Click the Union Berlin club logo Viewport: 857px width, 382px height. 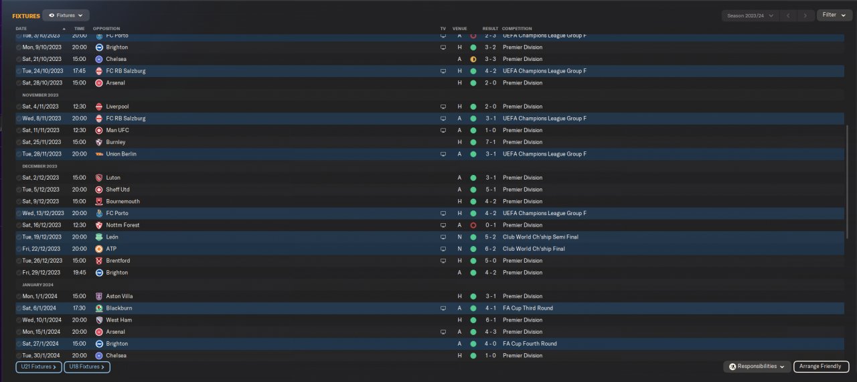[x=99, y=154]
